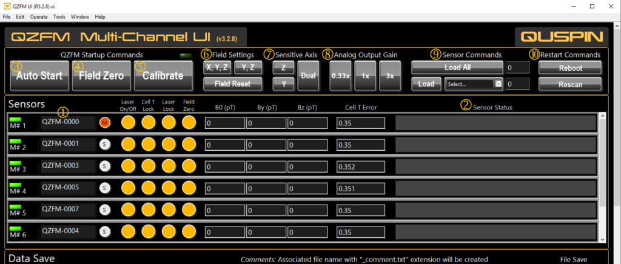Set sensitive axis to Z
This screenshot has height=264, width=621.
(284, 68)
